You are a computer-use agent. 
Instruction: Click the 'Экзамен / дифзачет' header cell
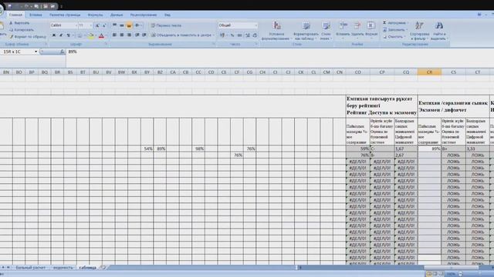click(x=453, y=106)
